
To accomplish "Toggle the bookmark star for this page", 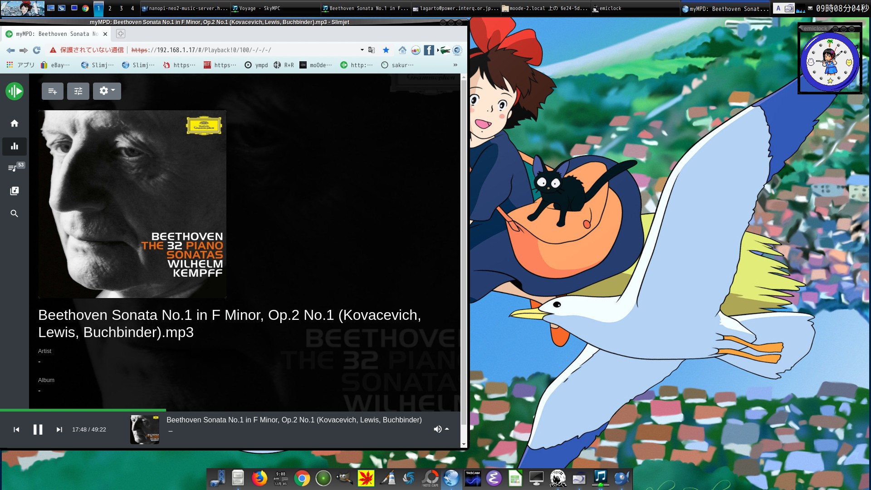I will pos(386,50).
